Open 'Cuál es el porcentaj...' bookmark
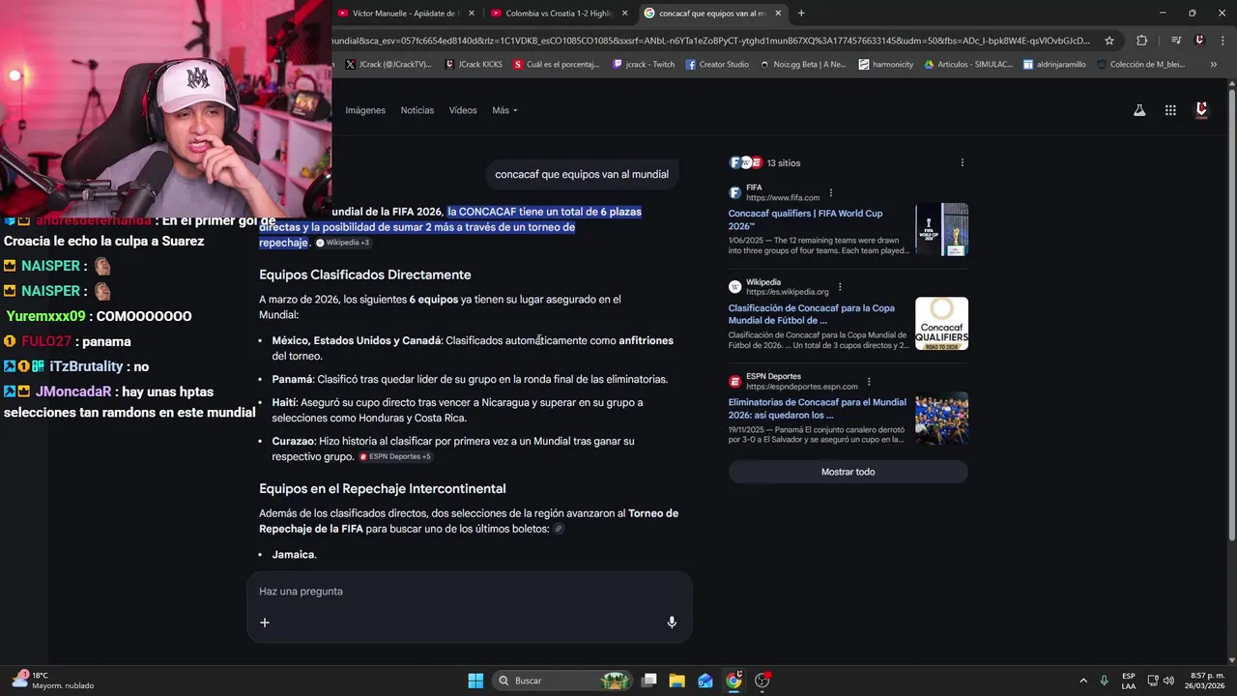This screenshot has width=1237, height=696. (557, 65)
